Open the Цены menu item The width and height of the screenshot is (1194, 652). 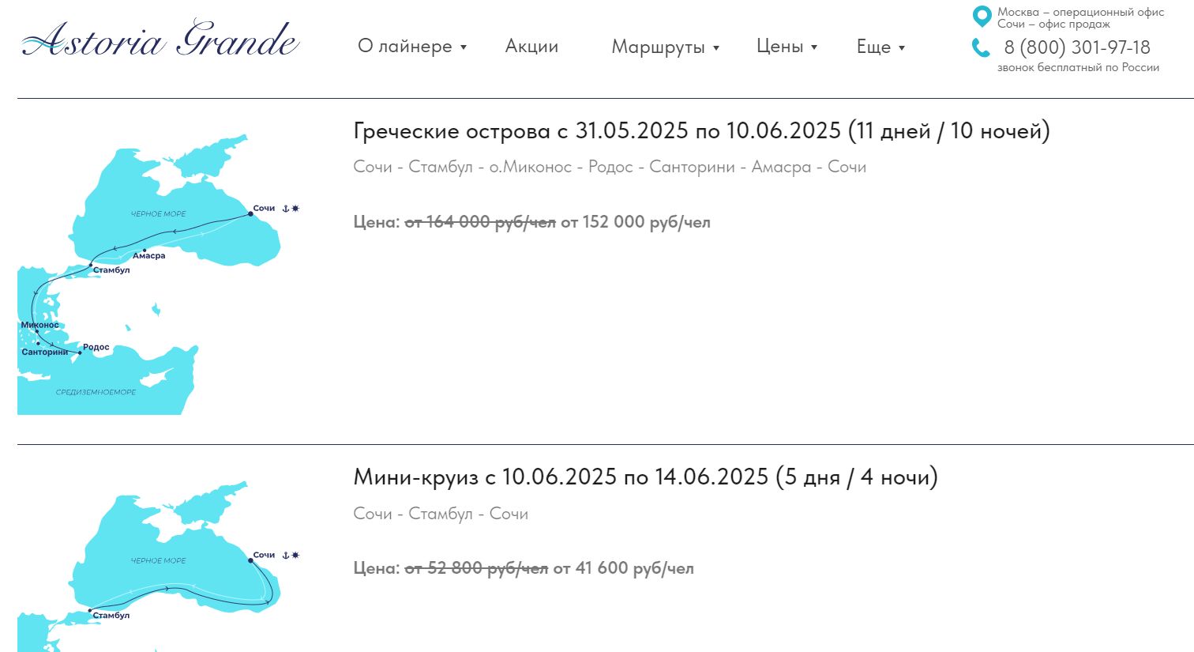(779, 47)
